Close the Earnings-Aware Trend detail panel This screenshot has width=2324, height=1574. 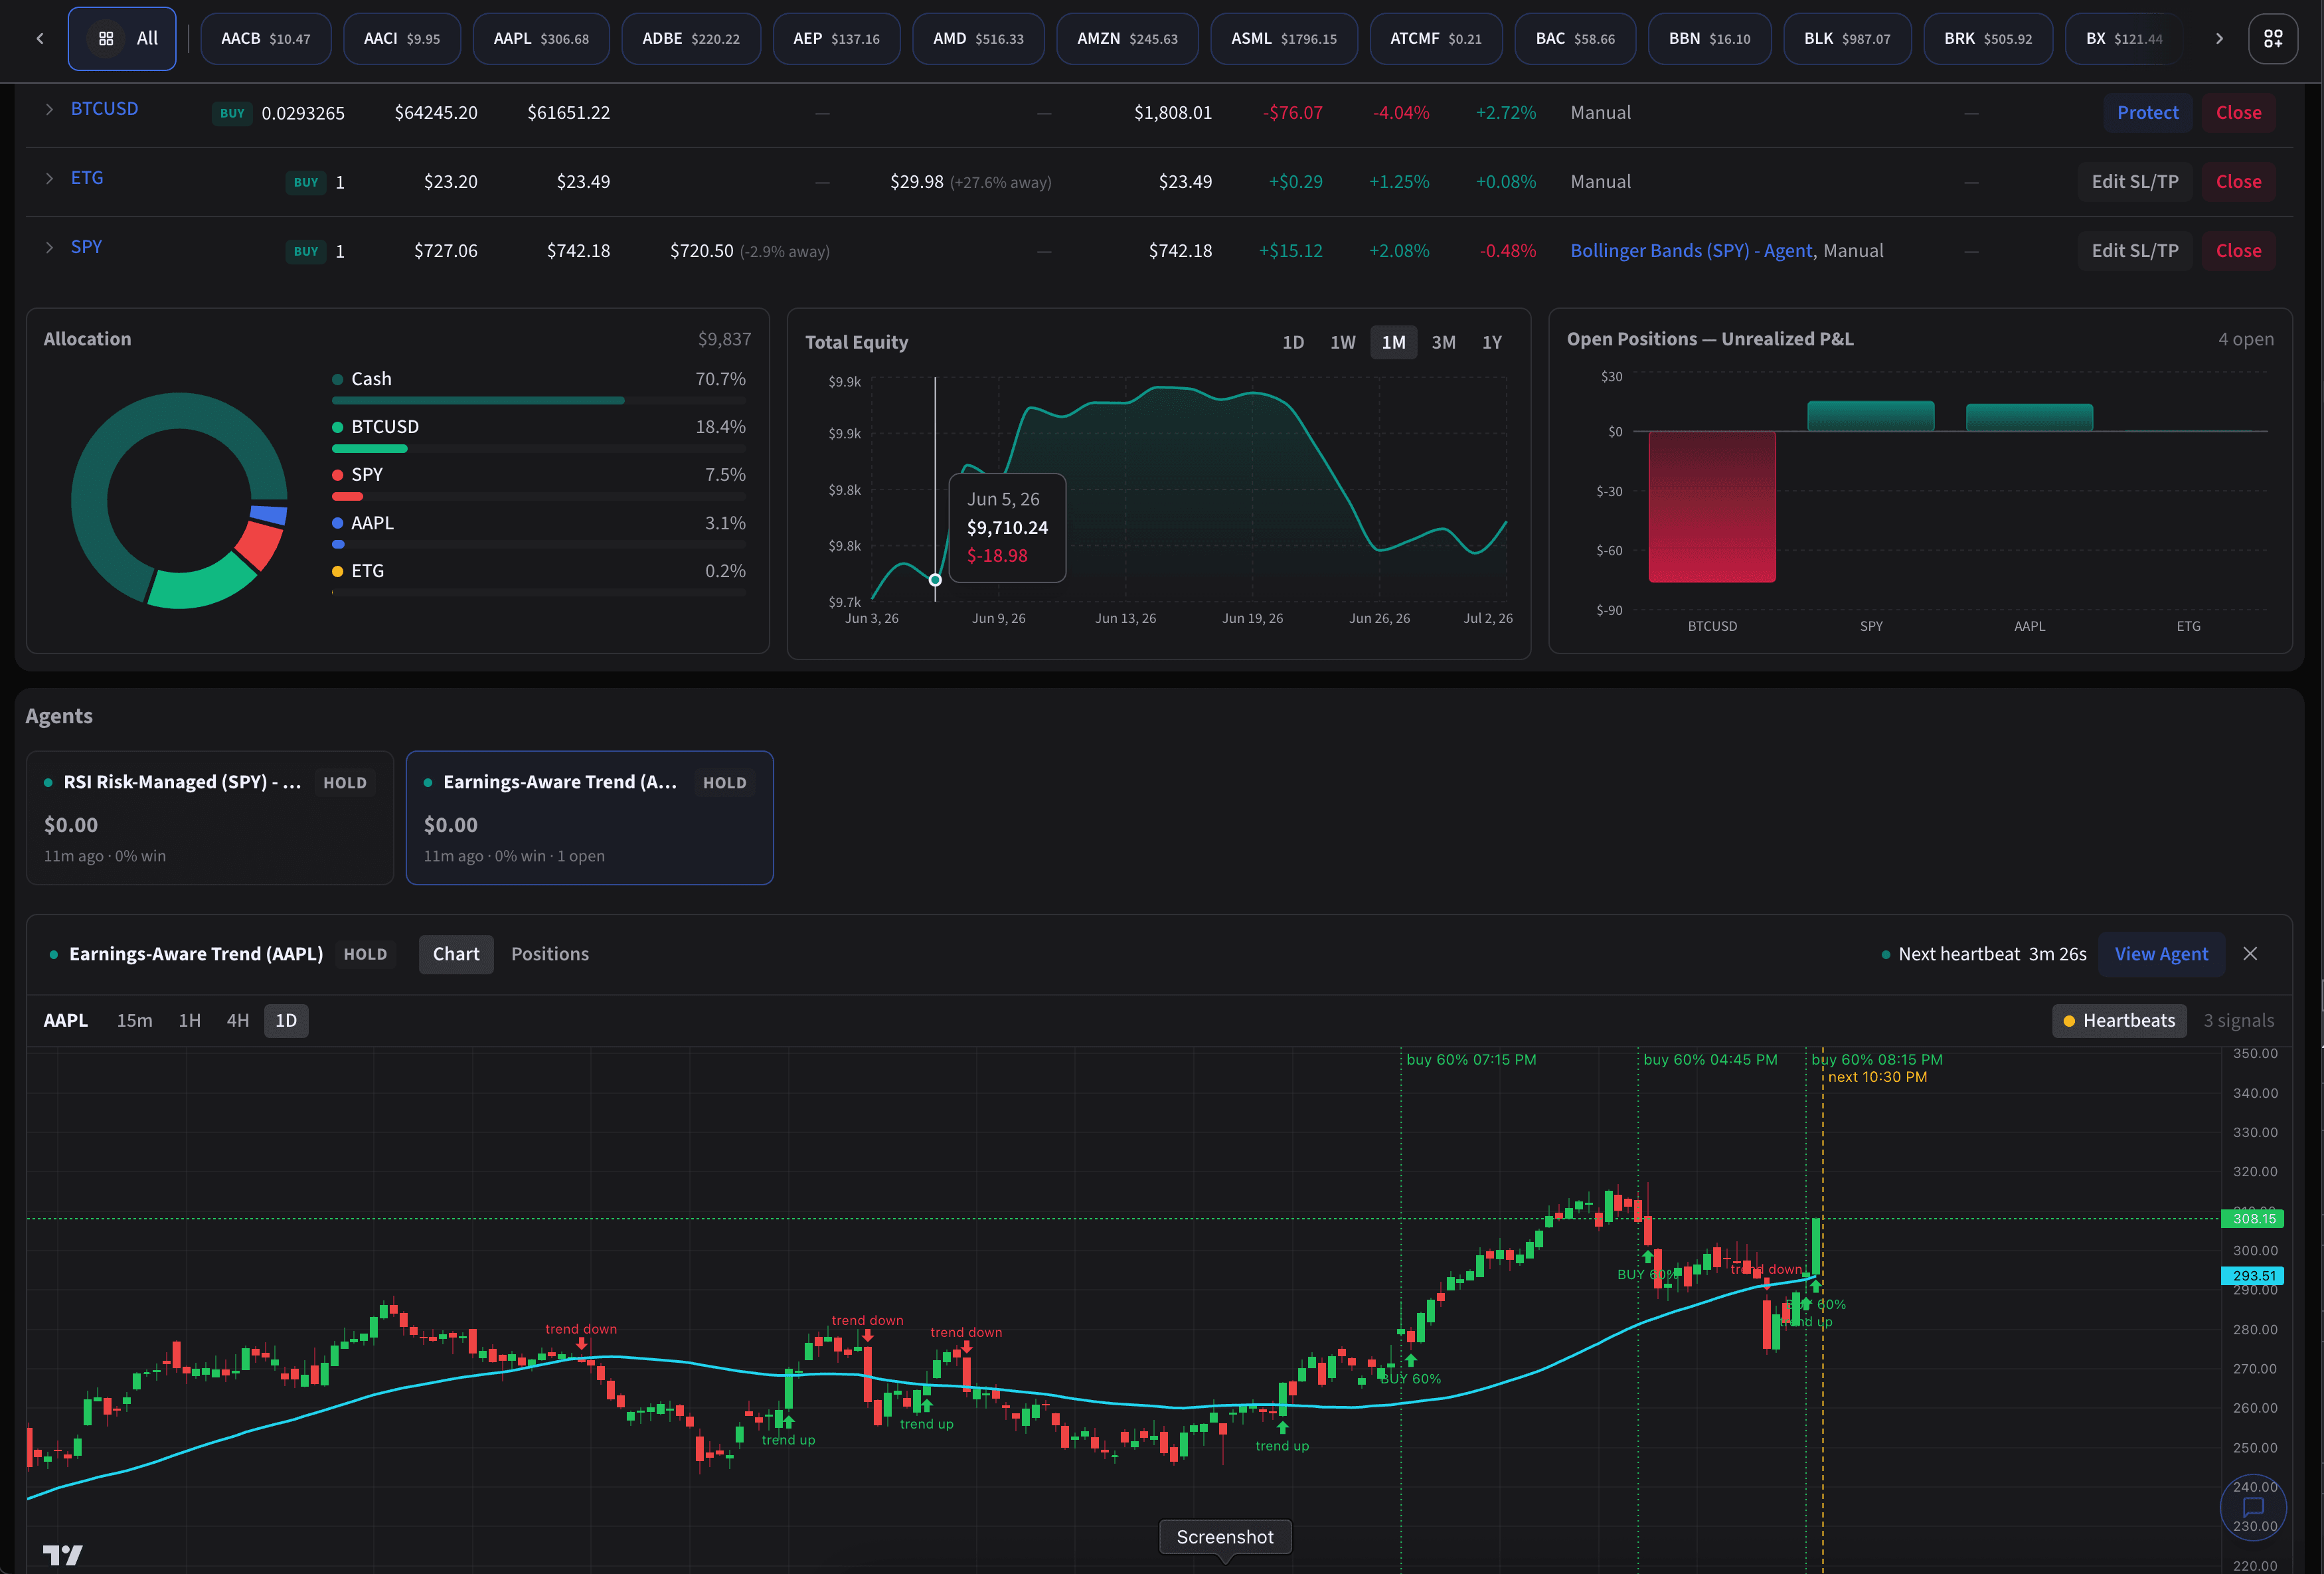click(2250, 954)
